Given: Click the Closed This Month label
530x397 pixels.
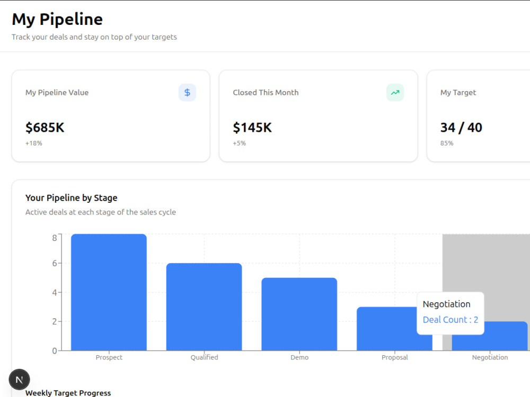Looking at the screenshot, I should click(x=266, y=93).
